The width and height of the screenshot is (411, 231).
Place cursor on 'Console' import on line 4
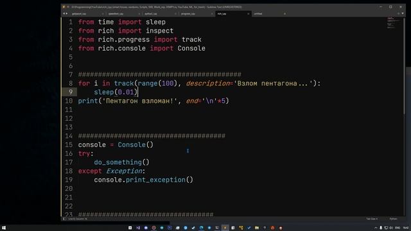(191, 49)
